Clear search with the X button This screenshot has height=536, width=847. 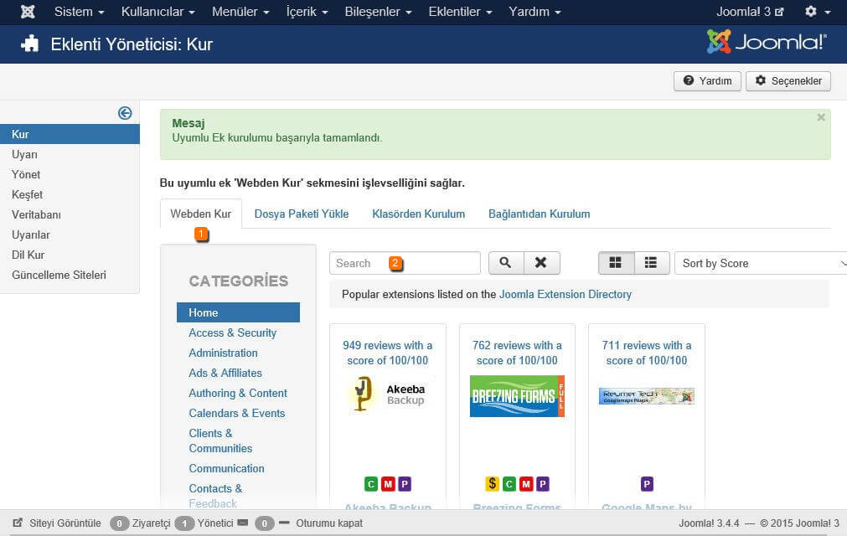pos(541,263)
